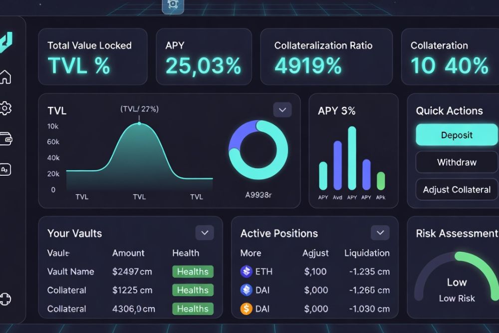The width and height of the screenshot is (499, 333).
Task: Click the ETH token icon in Active Positions
Action: 245,272
